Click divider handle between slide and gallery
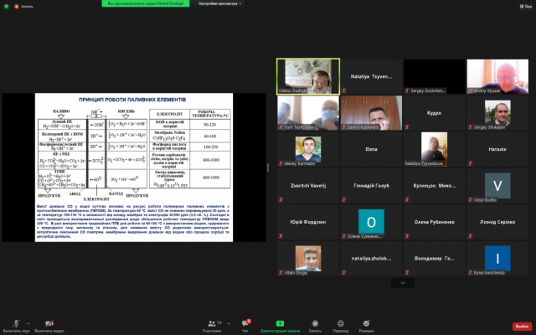Screen dimensions: 536x335 [268, 167]
